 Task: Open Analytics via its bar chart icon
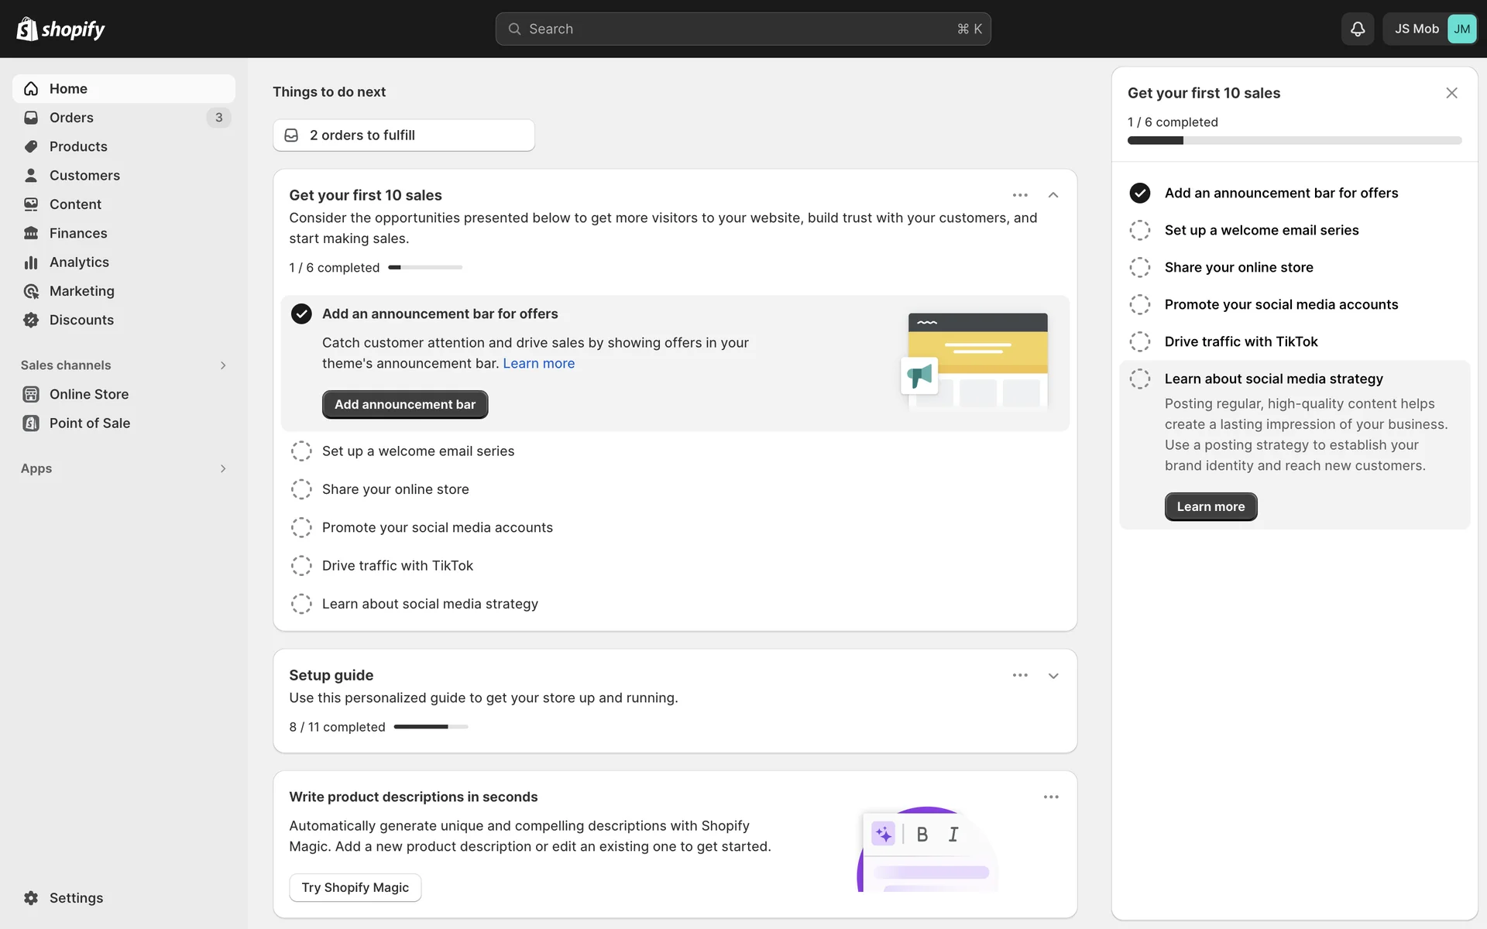(31, 262)
